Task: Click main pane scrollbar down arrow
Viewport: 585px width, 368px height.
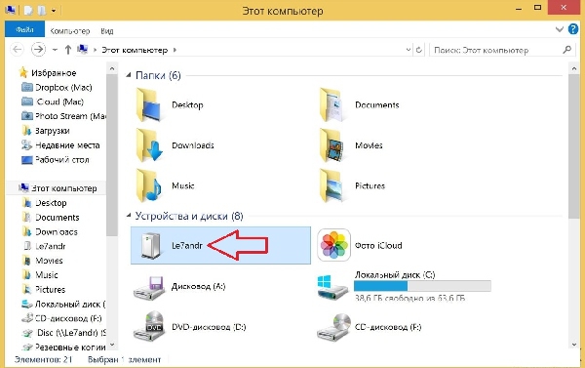Action: (574, 345)
